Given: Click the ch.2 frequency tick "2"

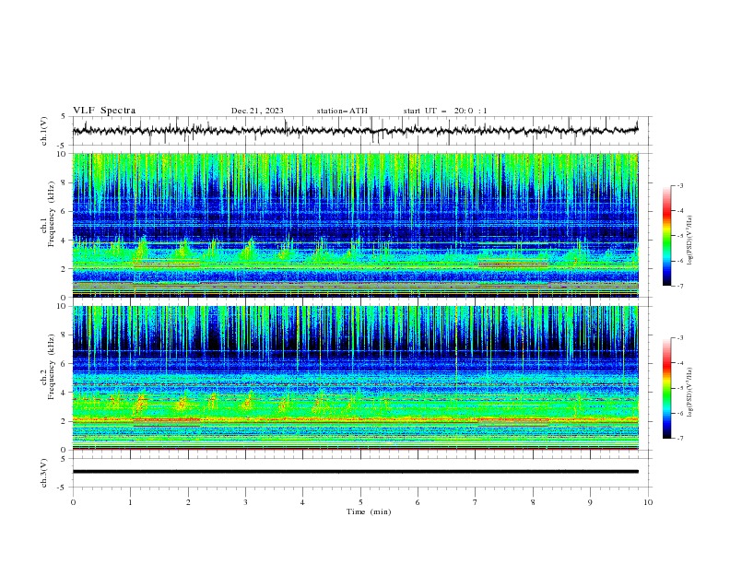Looking at the screenshot, I should [65, 421].
